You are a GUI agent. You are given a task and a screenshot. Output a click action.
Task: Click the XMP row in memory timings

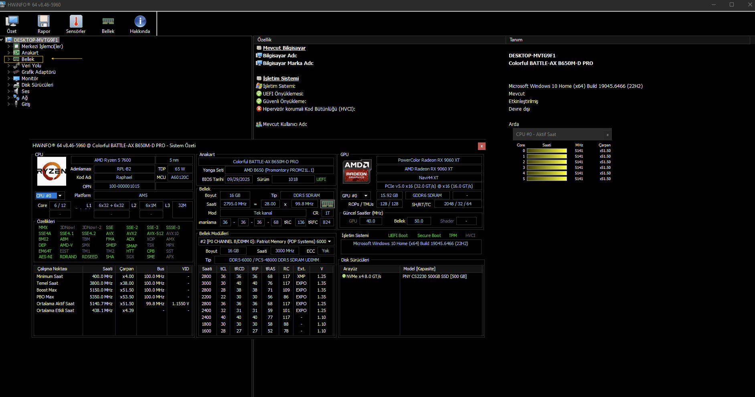coord(266,276)
